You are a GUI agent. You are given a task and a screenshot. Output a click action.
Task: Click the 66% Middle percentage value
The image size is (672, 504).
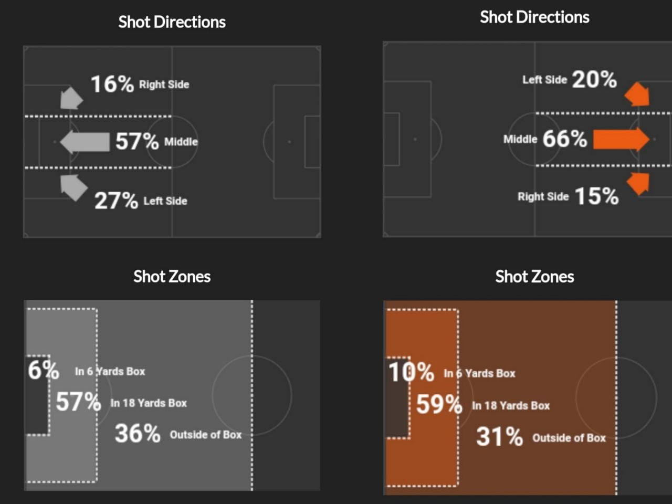pos(565,139)
